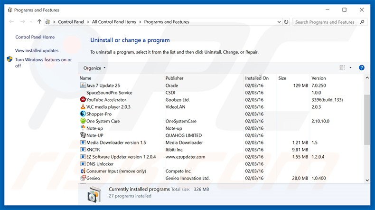Expand chevron after Control Panel breadcrumb
The width and height of the screenshot is (375, 210).
point(88,22)
